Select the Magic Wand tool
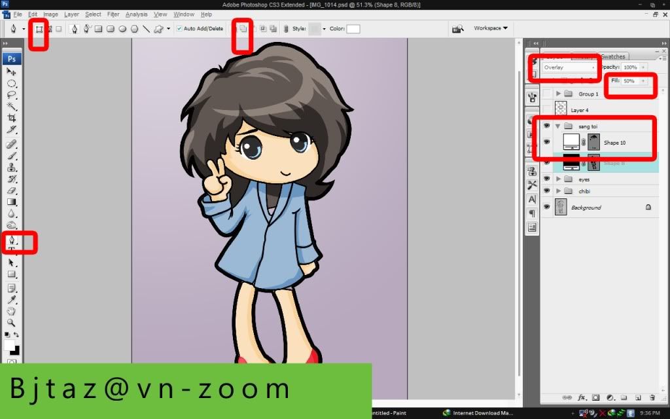 12,106
